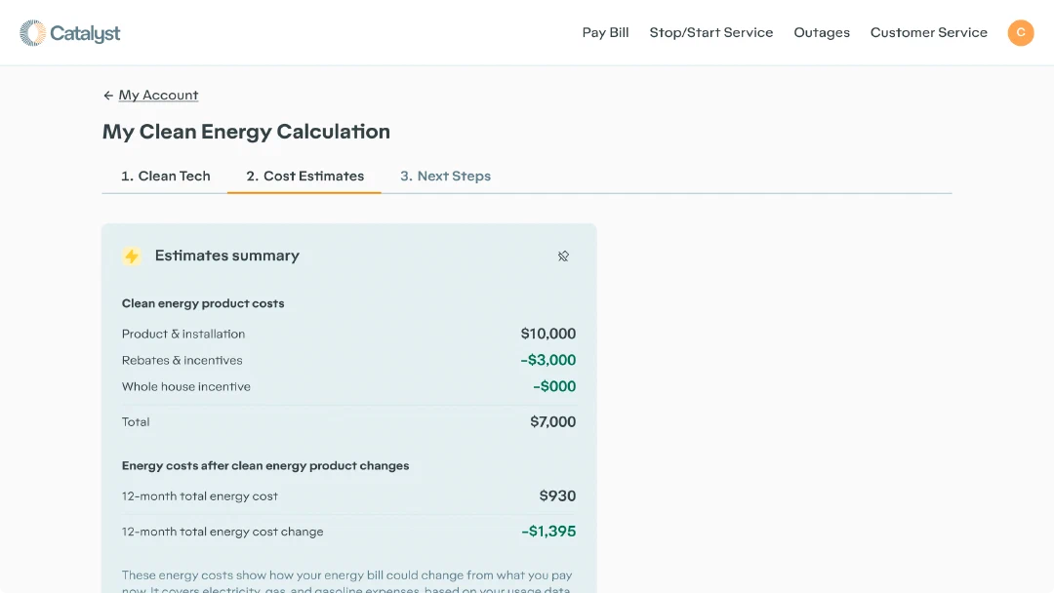
Task: Click the -$1,395 energy cost change value
Action: (548, 532)
